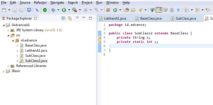Expand the JBasic project node
Screen dimensions: 213x105
[4, 71]
